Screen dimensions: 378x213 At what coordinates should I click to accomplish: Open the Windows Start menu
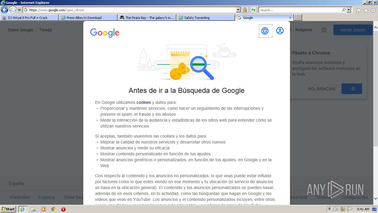pyautogui.click(x=8, y=209)
